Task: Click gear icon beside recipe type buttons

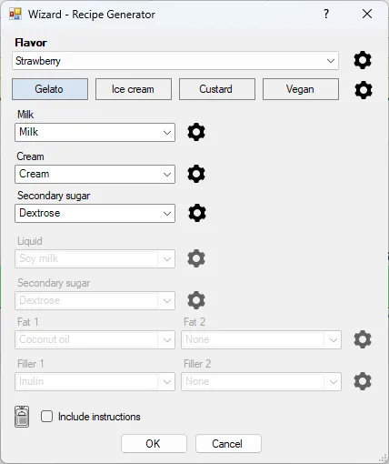Action: [363, 90]
